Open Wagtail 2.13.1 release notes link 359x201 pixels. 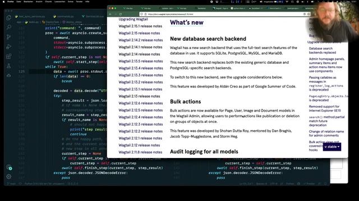140,89
